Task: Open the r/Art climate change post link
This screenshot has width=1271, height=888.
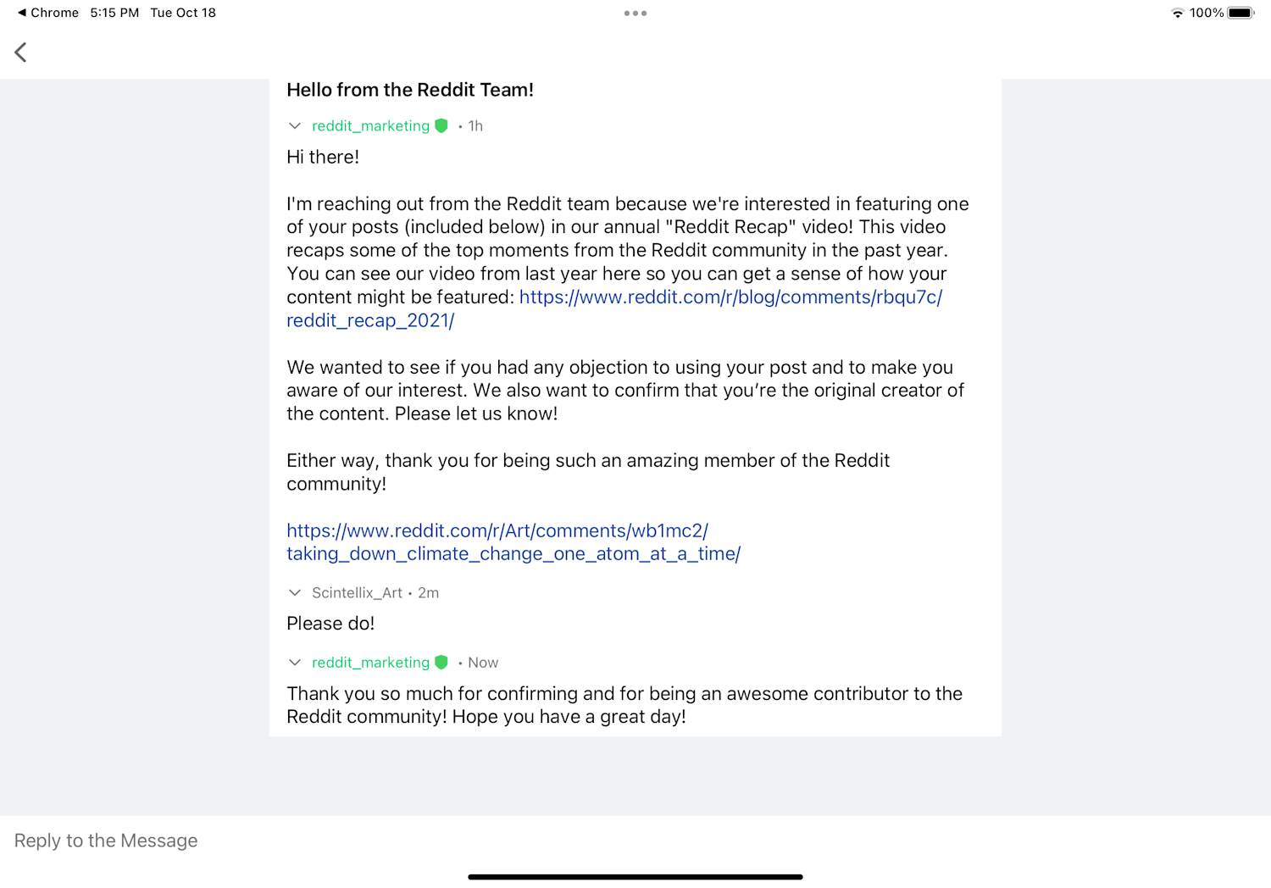Action: [513, 542]
